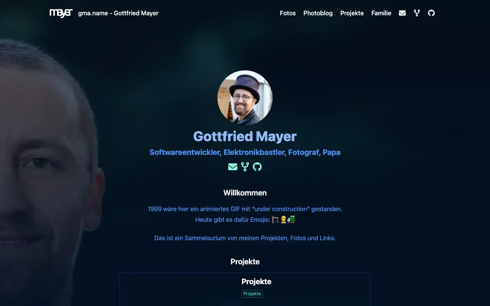Click the Willkommen section heading

pos(245,193)
